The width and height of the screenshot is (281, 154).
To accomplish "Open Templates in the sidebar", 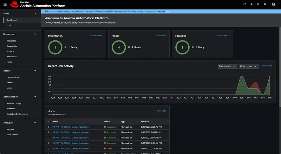I will 11,41.
